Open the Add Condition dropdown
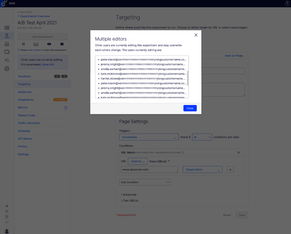This screenshot has width=291, height=234. pos(145,182)
